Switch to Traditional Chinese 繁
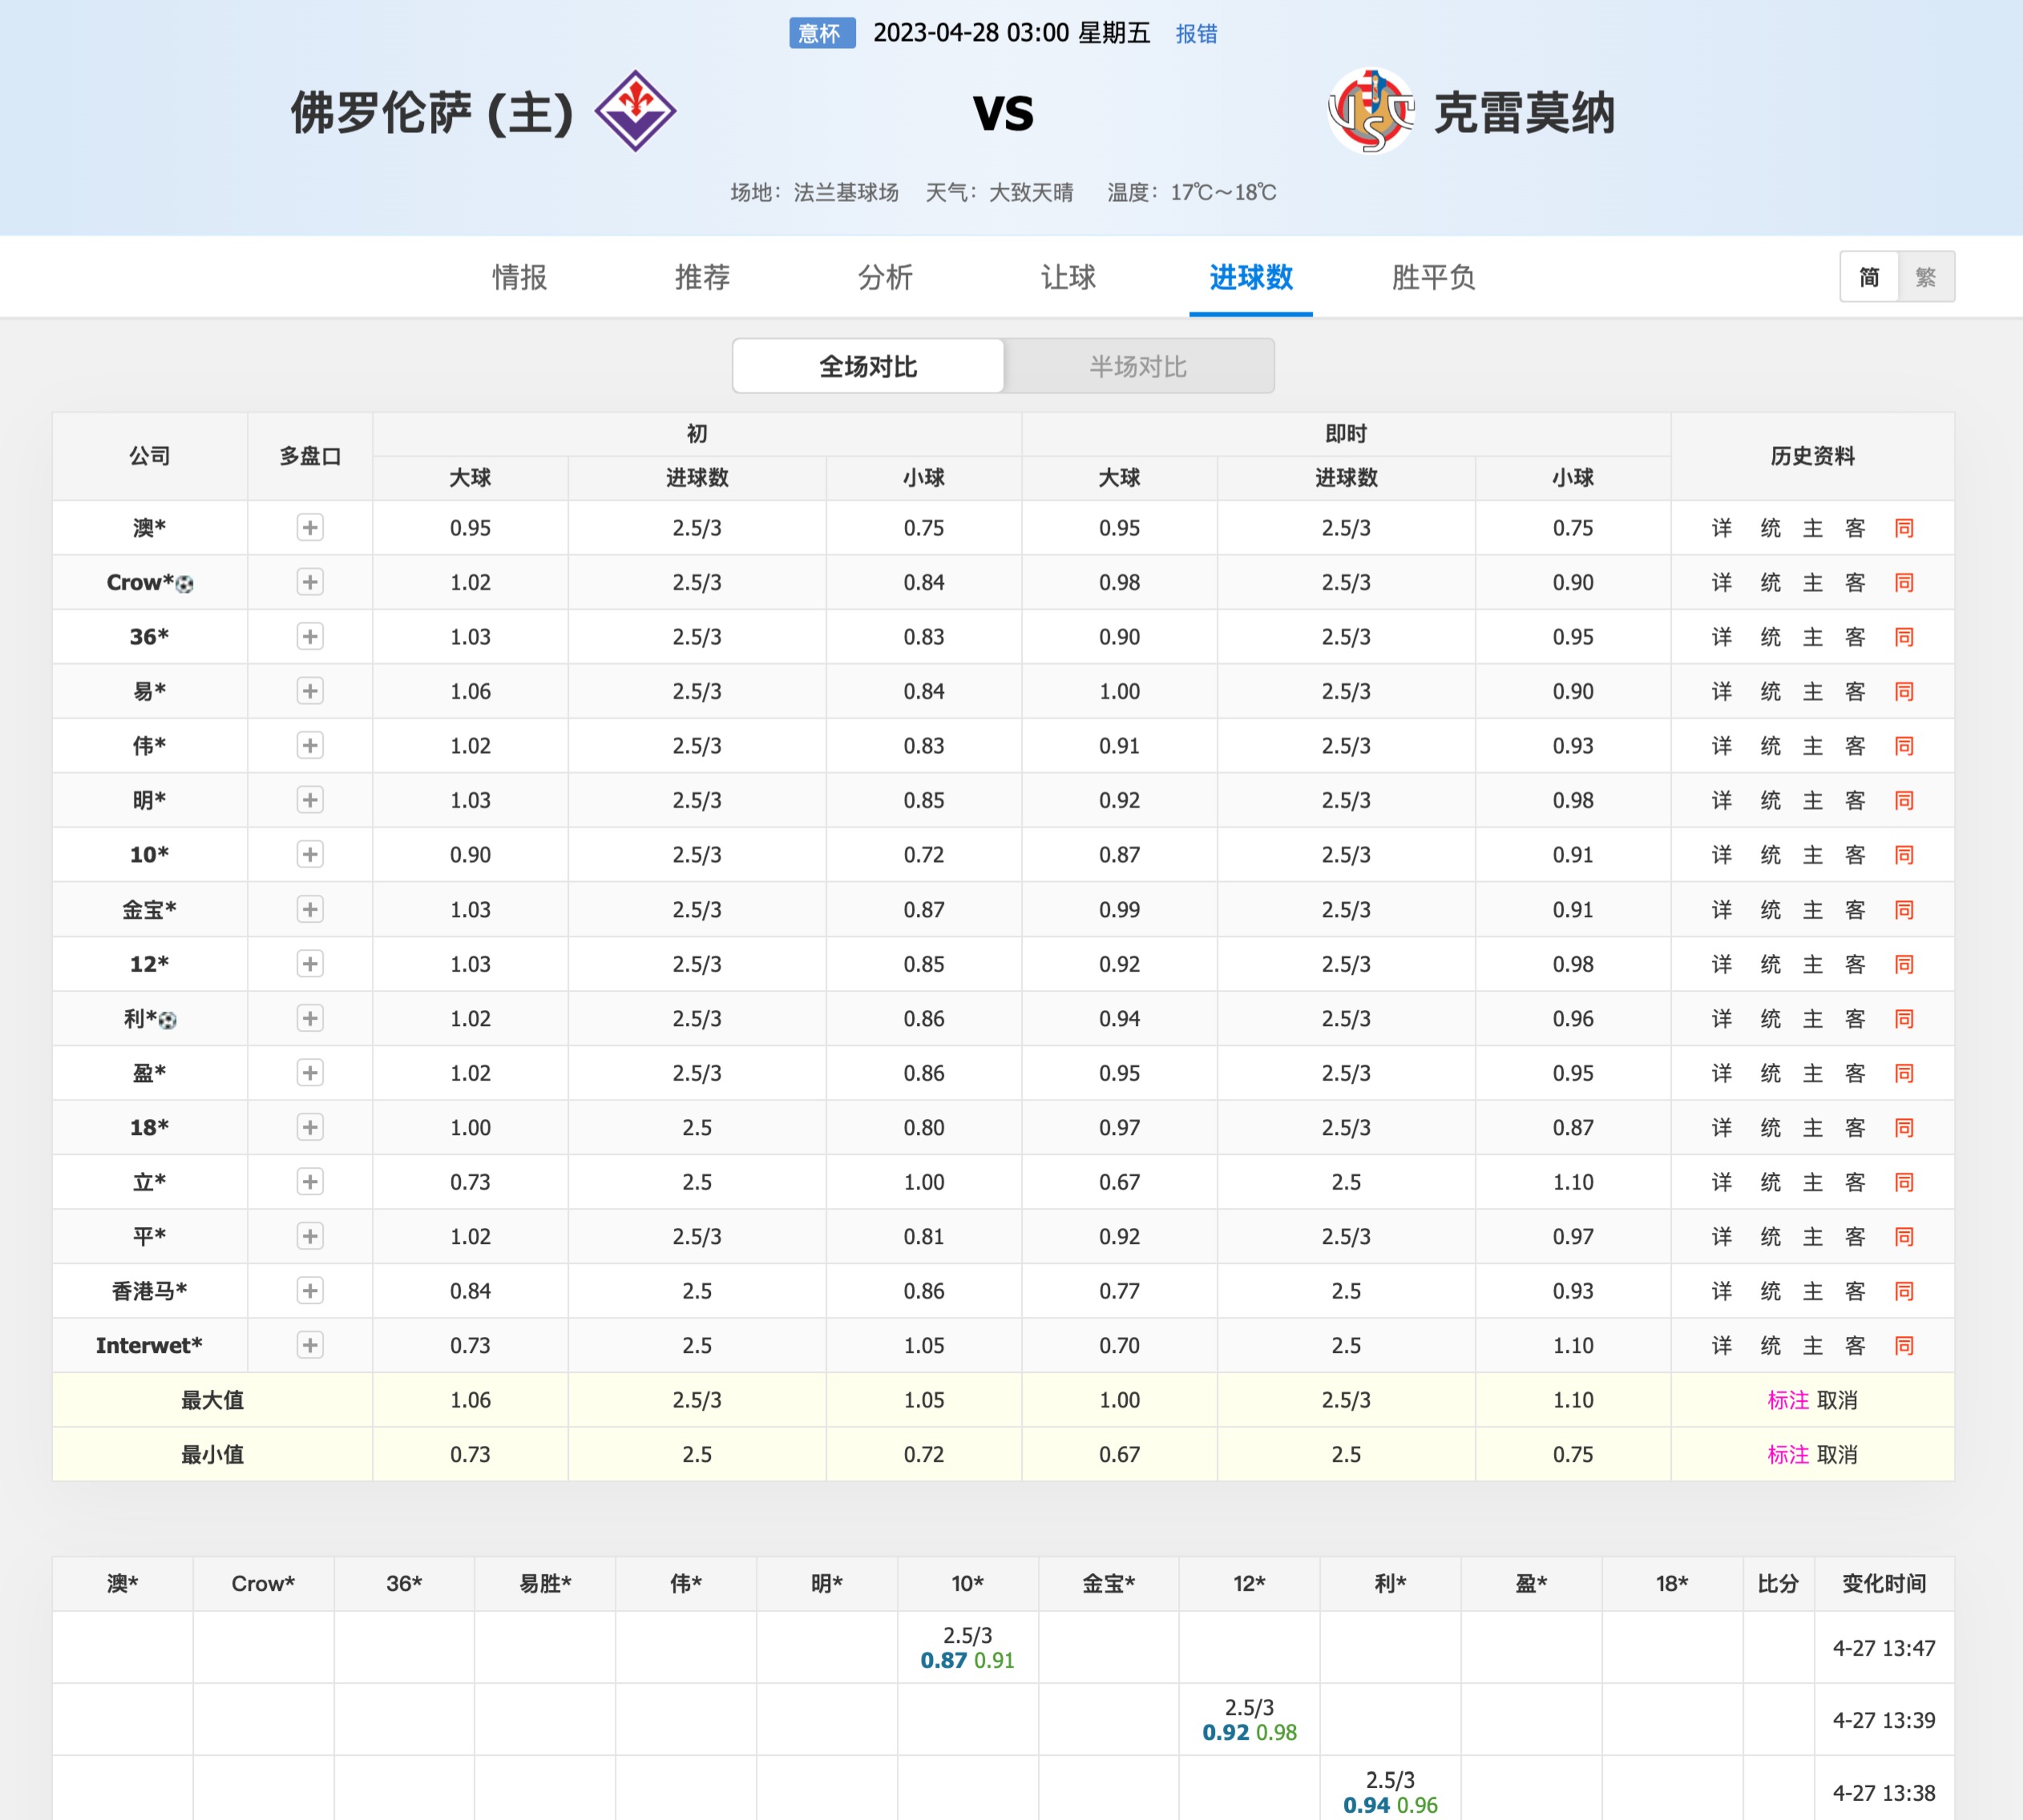Viewport: 2023px width, 1820px height. (x=1926, y=277)
